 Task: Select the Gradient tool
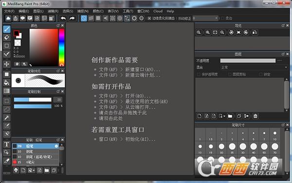tap(7, 91)
